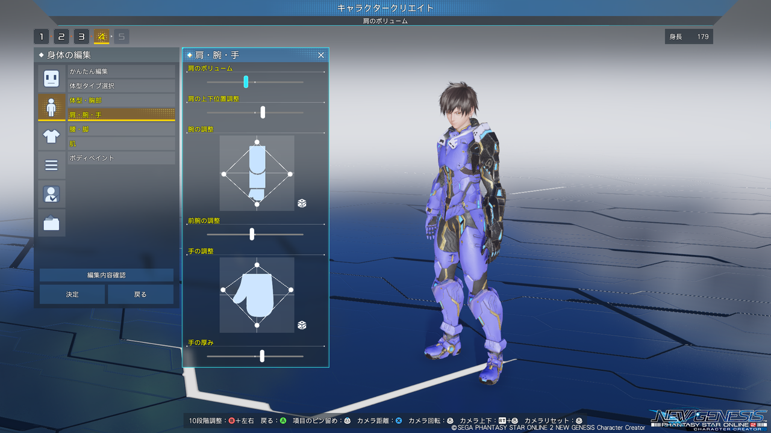771x433 pixels.
Task: Click bottom handle of 手の調整 pad
Action: click(257, 326)
